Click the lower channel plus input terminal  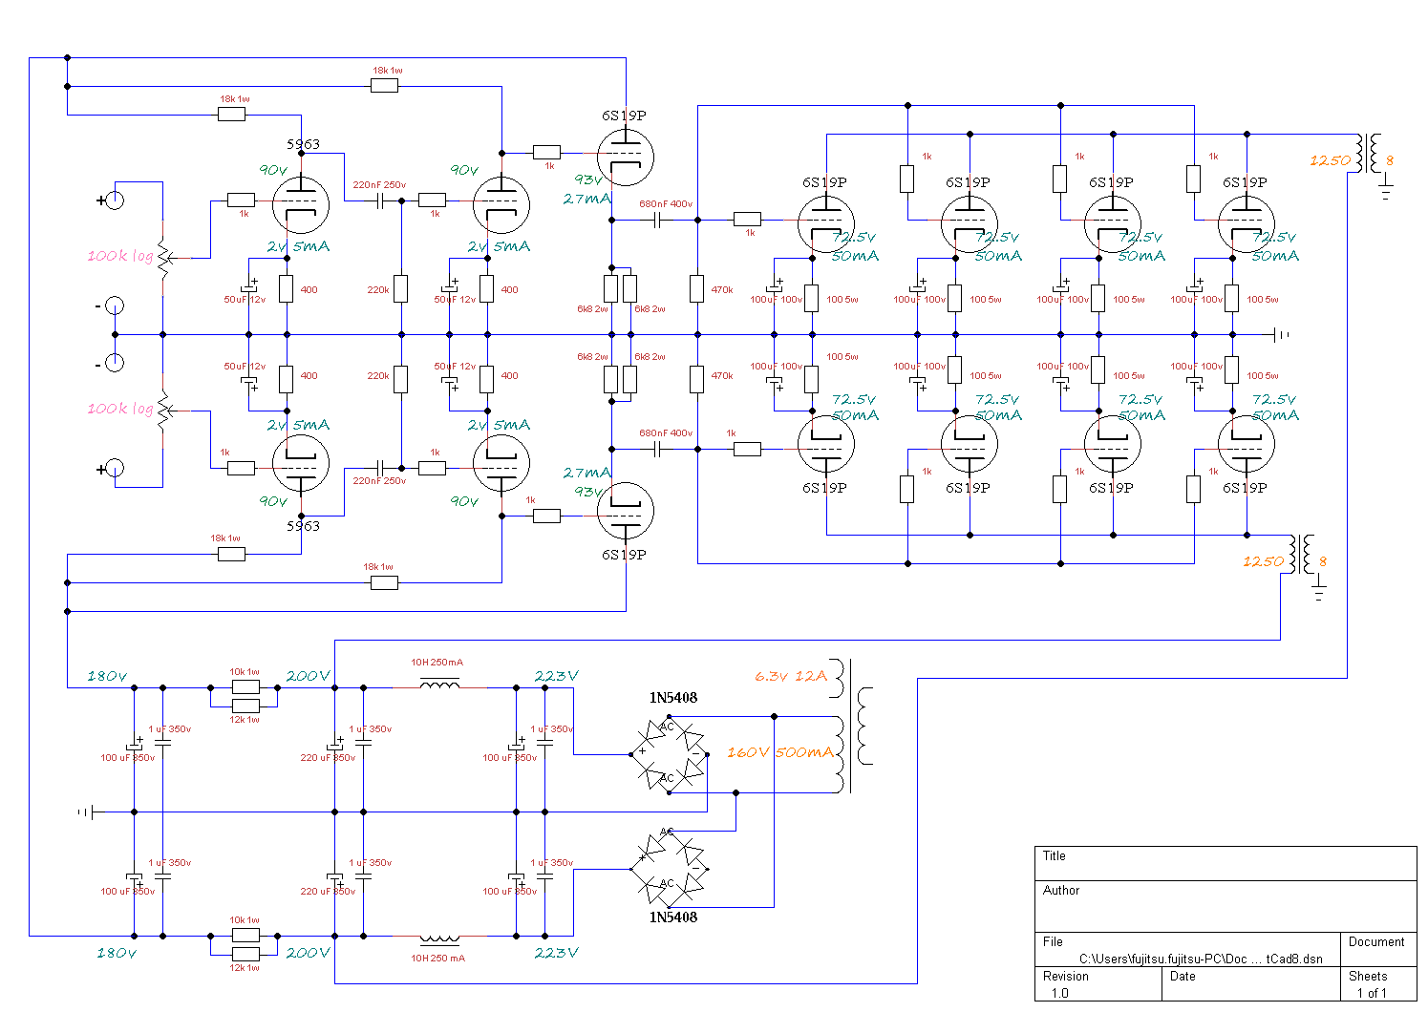click(x=114, y=468)
